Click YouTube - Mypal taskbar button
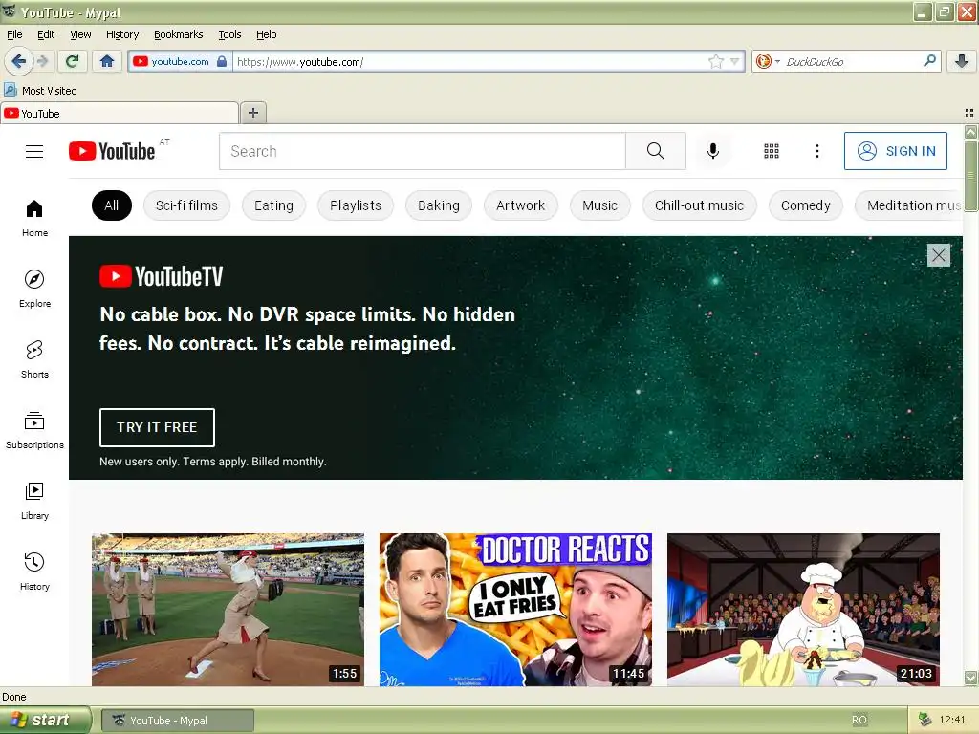 pos(178,721)
